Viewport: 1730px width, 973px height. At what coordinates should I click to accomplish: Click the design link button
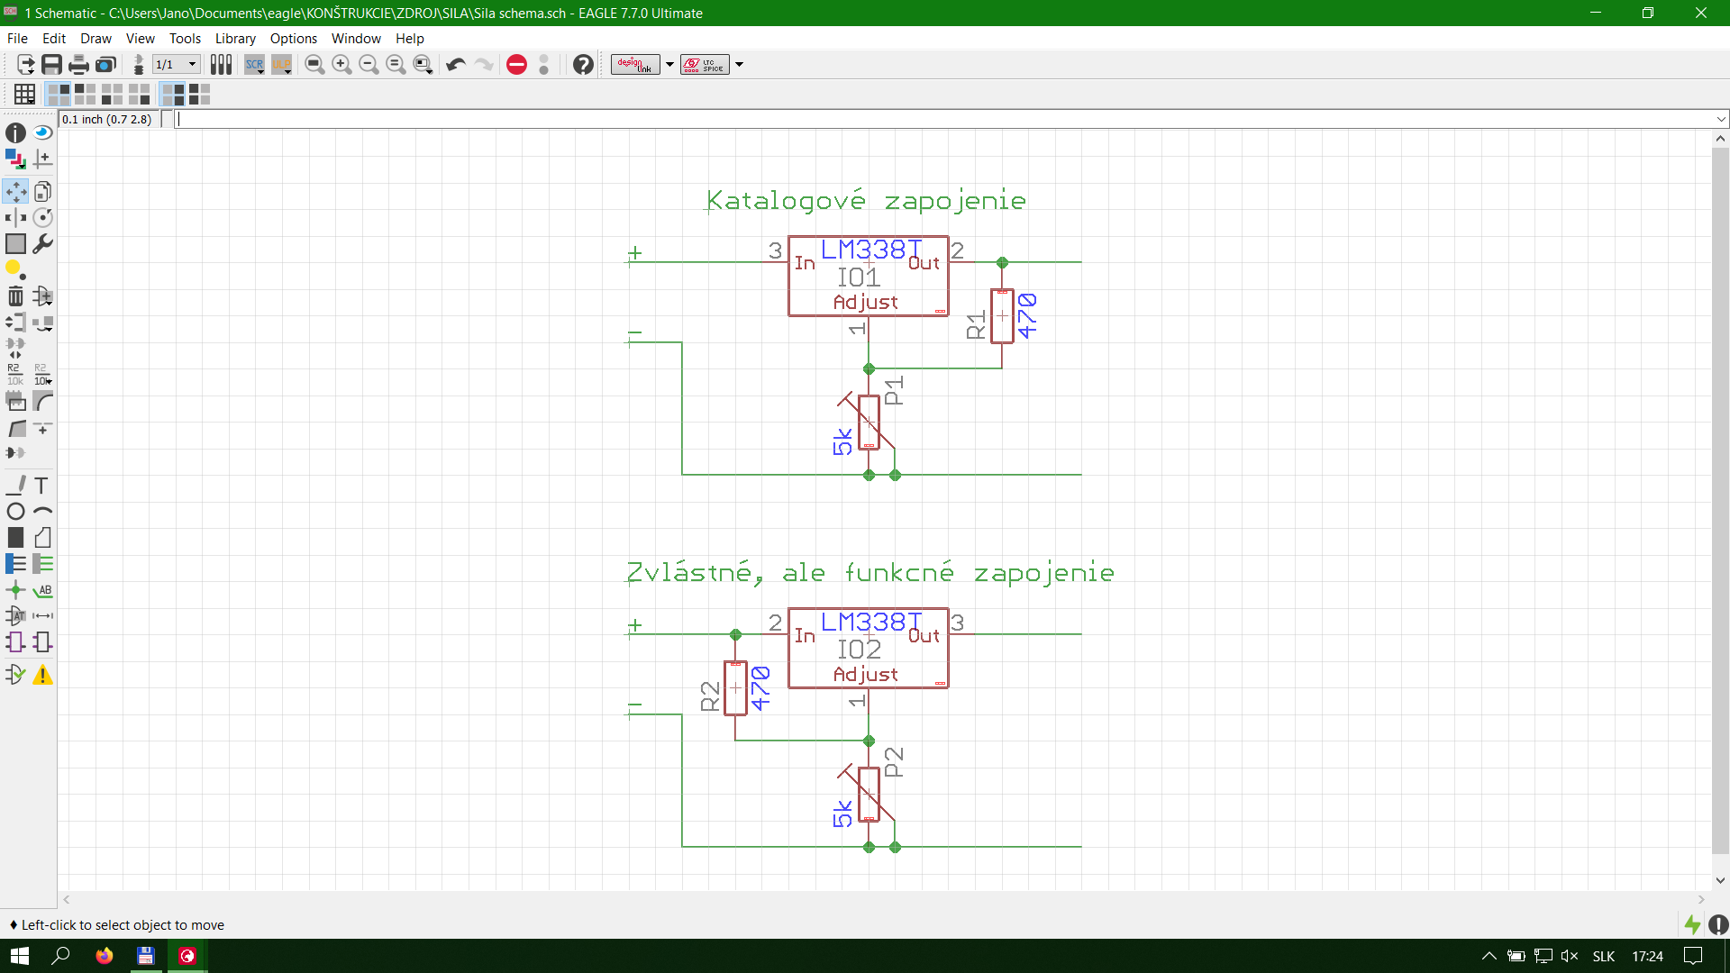coord(634,65)
